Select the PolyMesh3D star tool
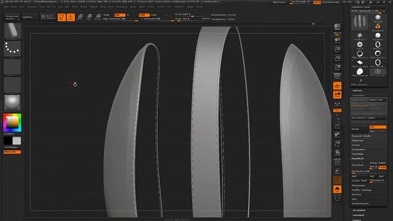Viewport: 393px width, 221px height. [360, 36]
